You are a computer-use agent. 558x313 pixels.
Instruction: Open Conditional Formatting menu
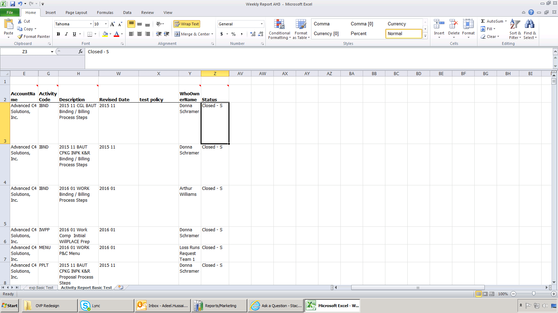pos(279,29)
